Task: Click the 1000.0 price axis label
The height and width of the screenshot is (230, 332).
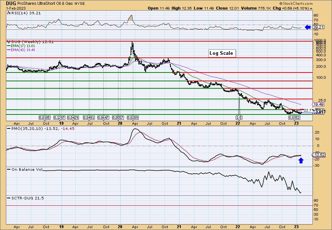Action: point(319,40)
